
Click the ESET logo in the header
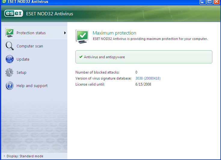pos(14,14)
